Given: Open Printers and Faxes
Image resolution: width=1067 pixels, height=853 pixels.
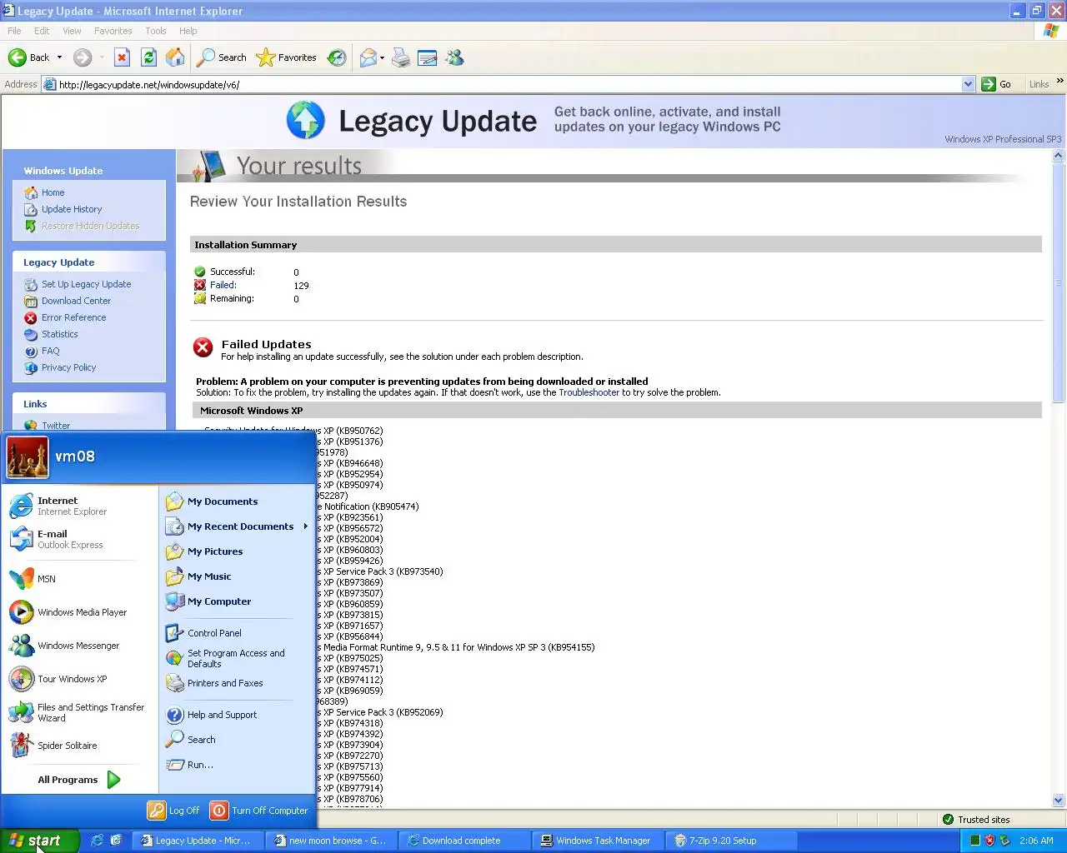Looking at the screenshot, I should point(237,683).
